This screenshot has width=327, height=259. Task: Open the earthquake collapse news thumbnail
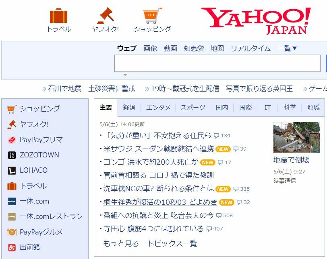pos(296,137)
